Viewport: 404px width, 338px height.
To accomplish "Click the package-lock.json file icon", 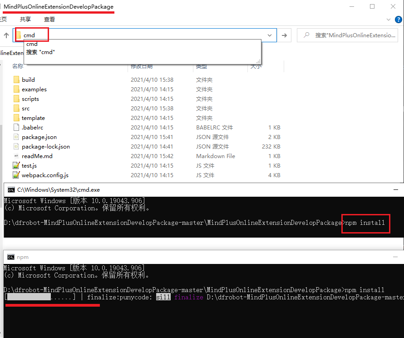I will (x=16, y=146).
